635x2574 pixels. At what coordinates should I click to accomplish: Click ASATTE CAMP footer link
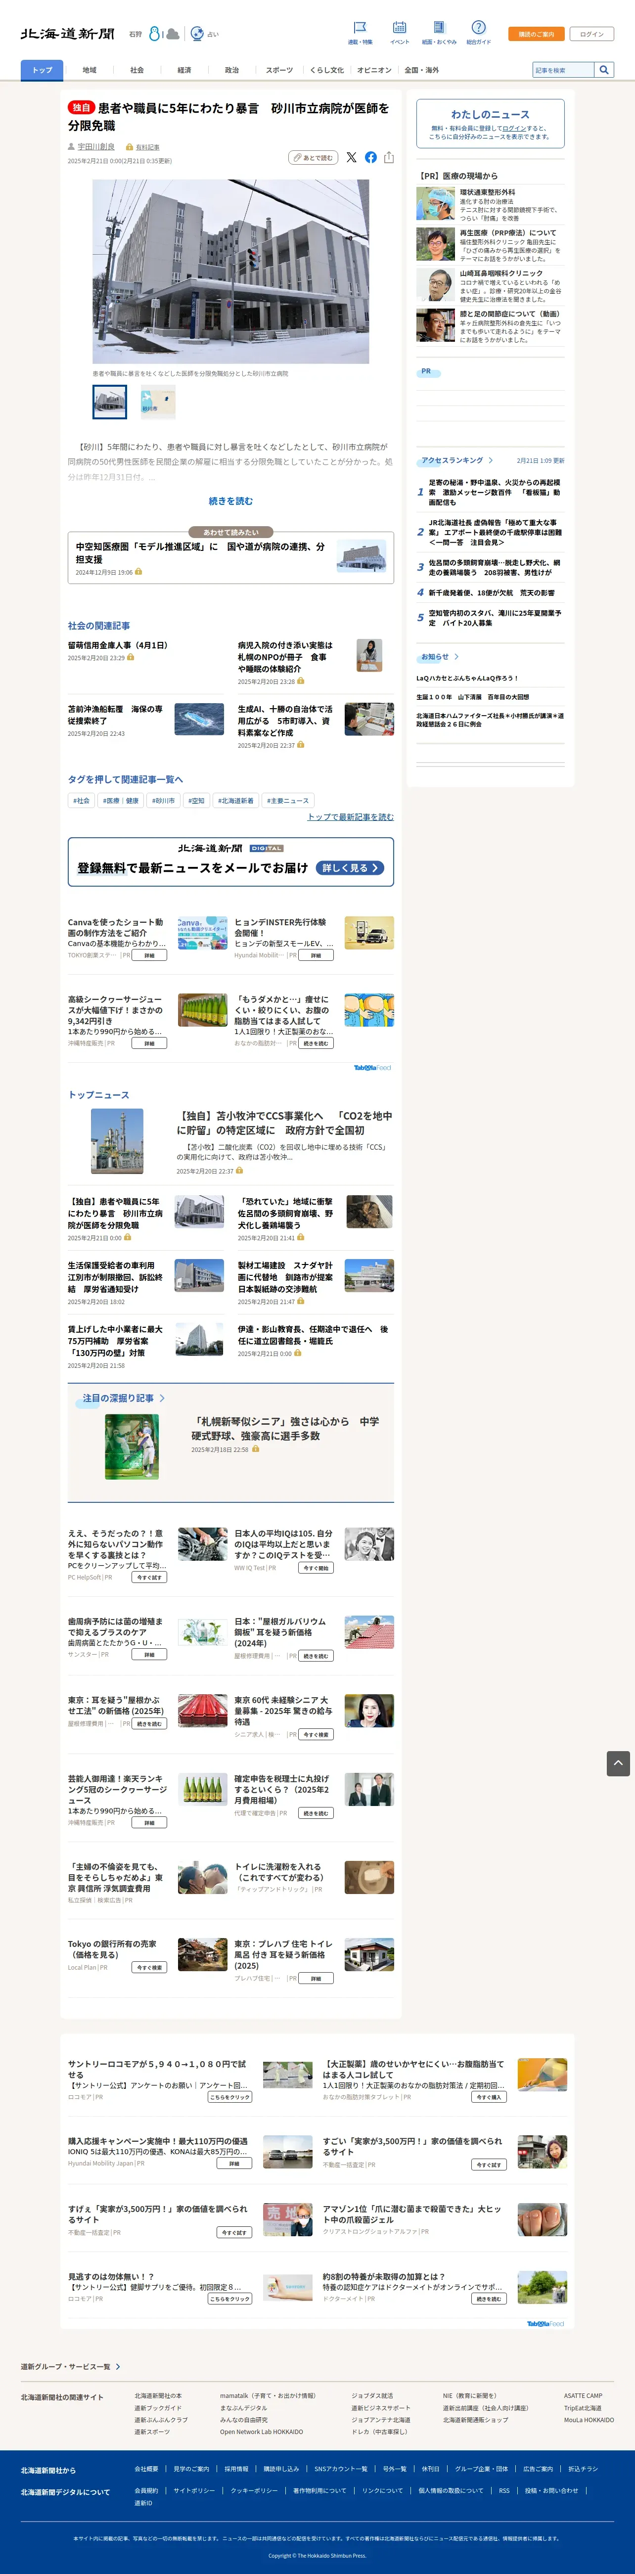(x=583, y=2395)
